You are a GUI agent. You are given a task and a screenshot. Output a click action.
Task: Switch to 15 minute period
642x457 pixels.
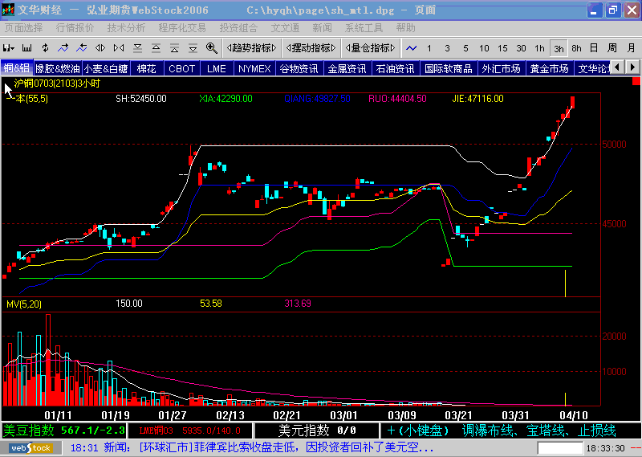(502, 48)
